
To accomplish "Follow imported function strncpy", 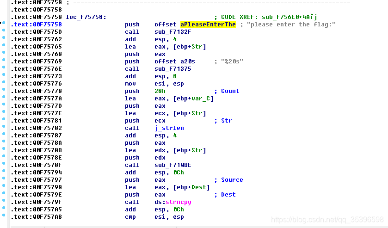I will tap(179, 202).
